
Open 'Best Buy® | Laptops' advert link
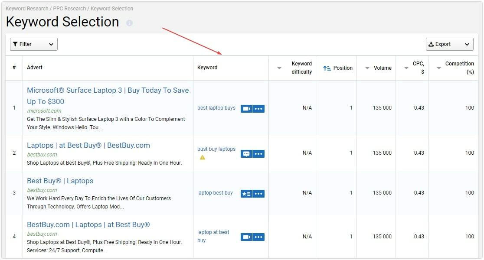[60, 181]
